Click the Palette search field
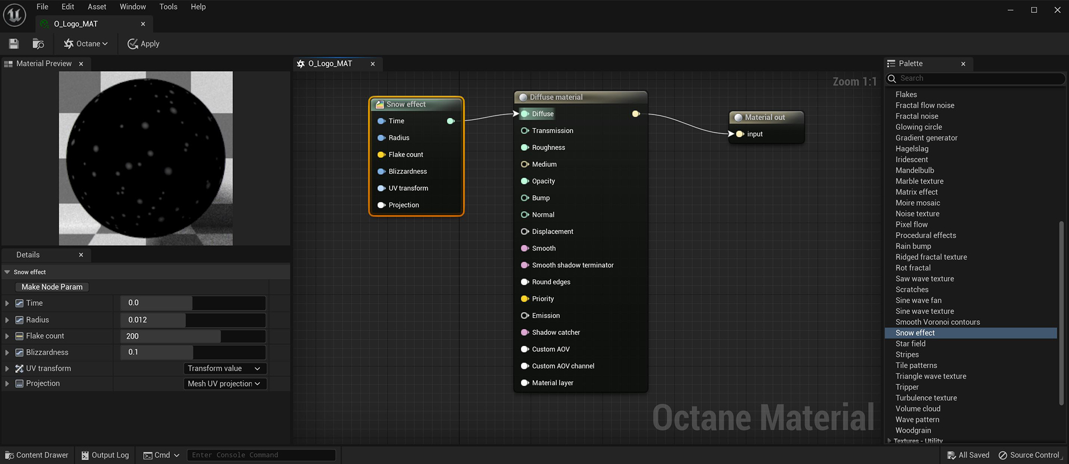 [976, 79]
